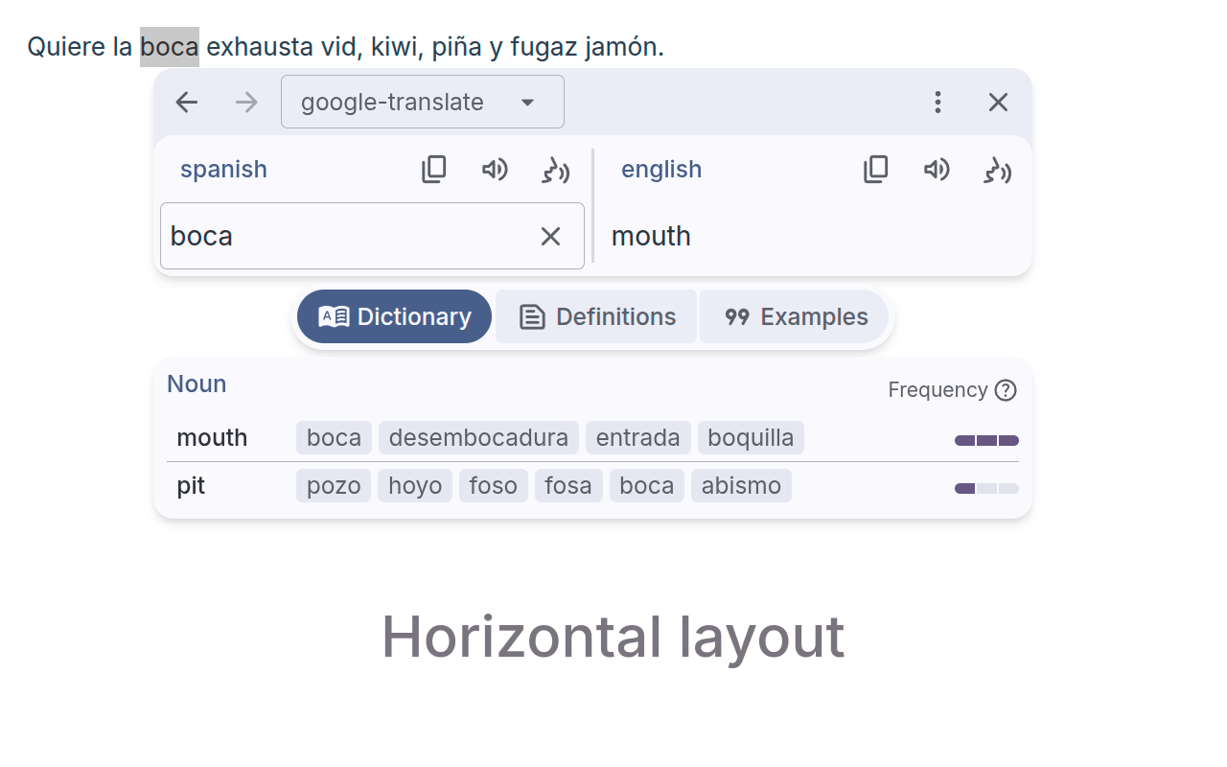1227x767 pixels.
Task: Click the boquilla synonym chip
Action: coord(751,438)
